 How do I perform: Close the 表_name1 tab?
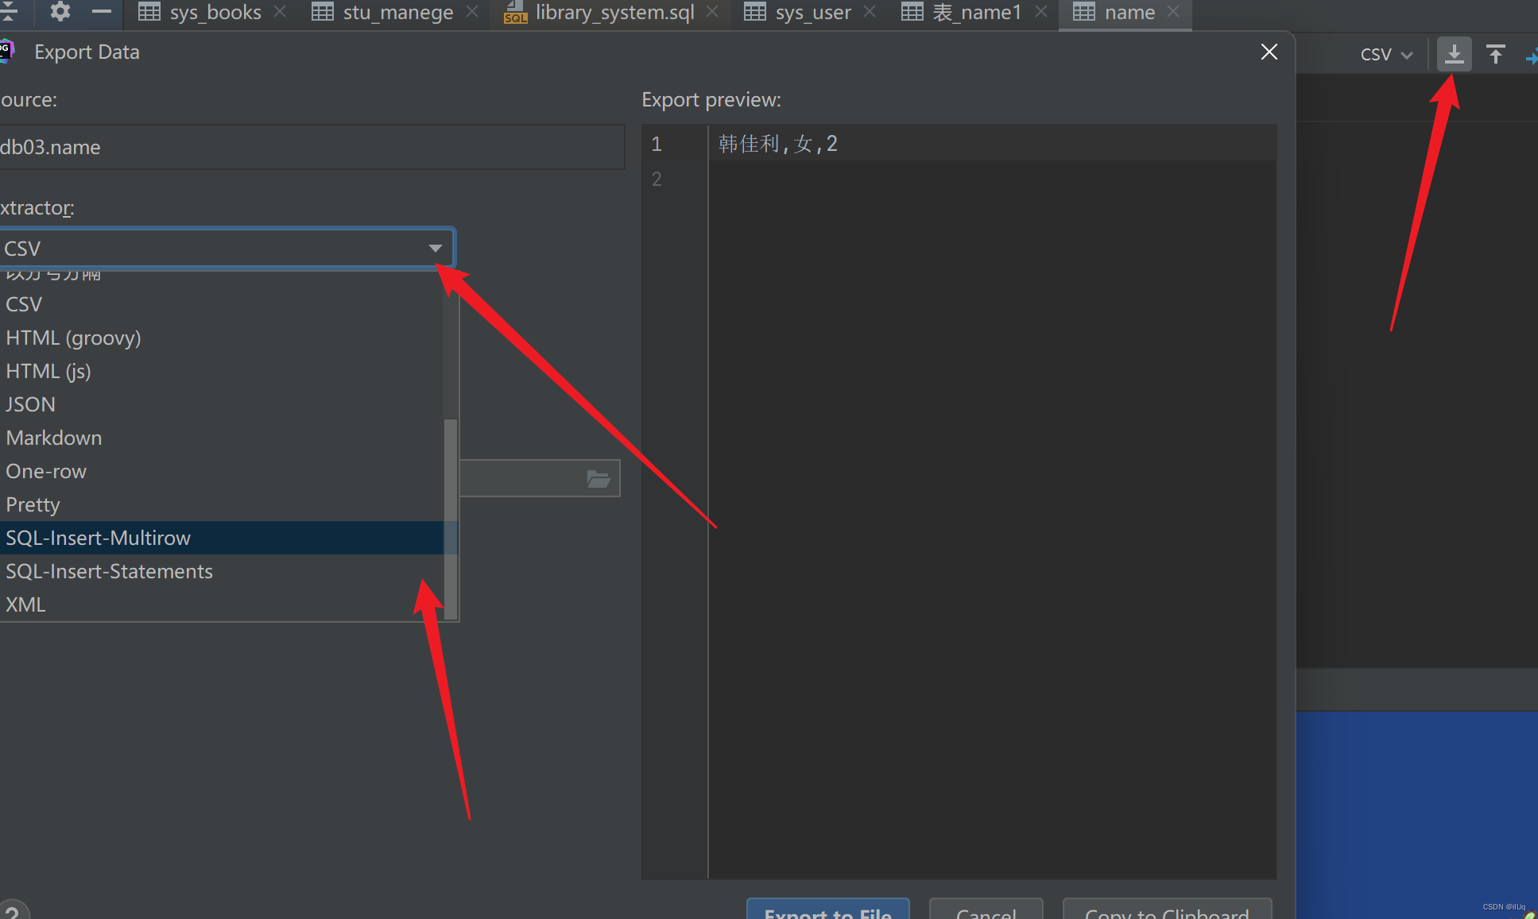1041,12
